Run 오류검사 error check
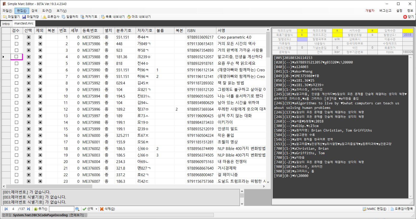This screenshot has height=219, width=416. coord(51,17)
